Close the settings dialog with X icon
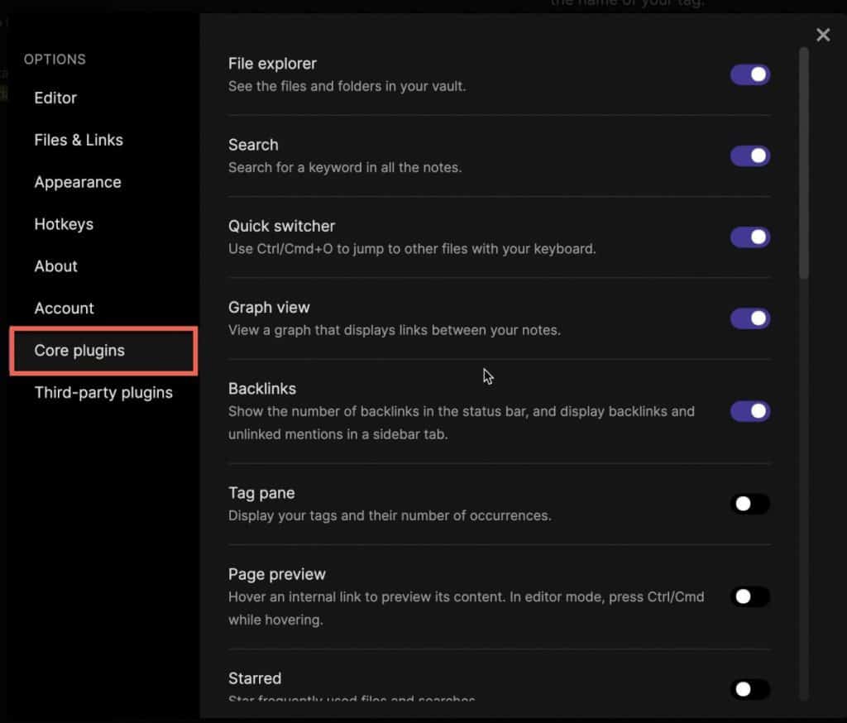This screenshot has width=847, height=723. point(823,35)
